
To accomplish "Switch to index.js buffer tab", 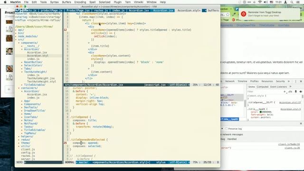I will [x=118, y=10].
